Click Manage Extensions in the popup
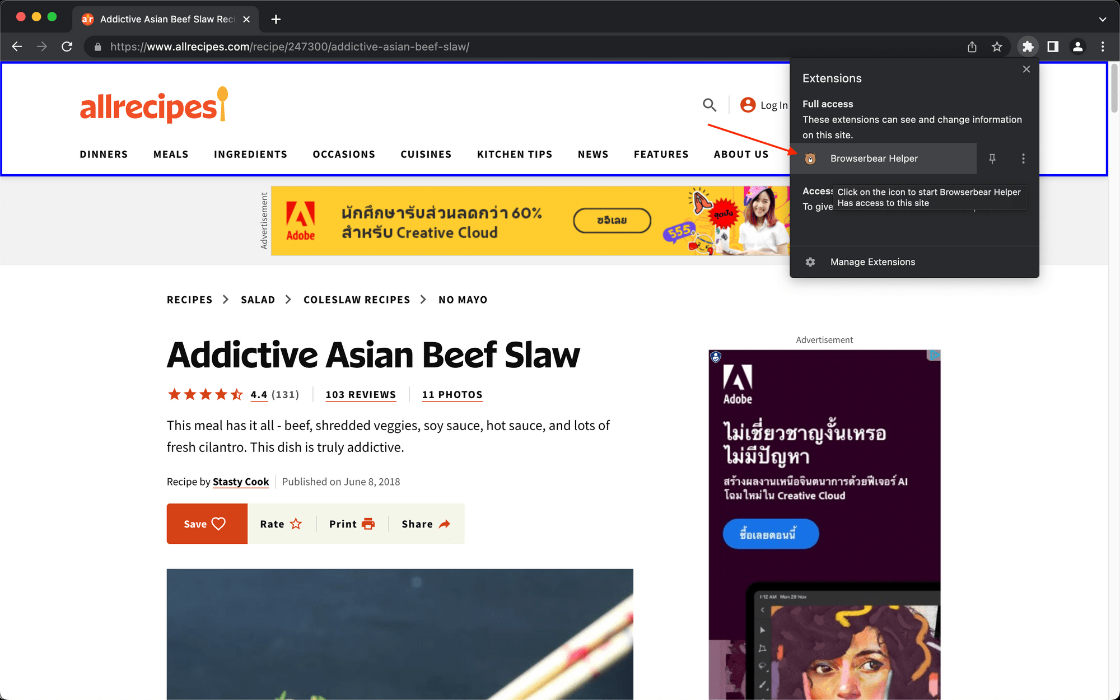The height and width of the screenshot is (700, 1120). pos(872,262)
